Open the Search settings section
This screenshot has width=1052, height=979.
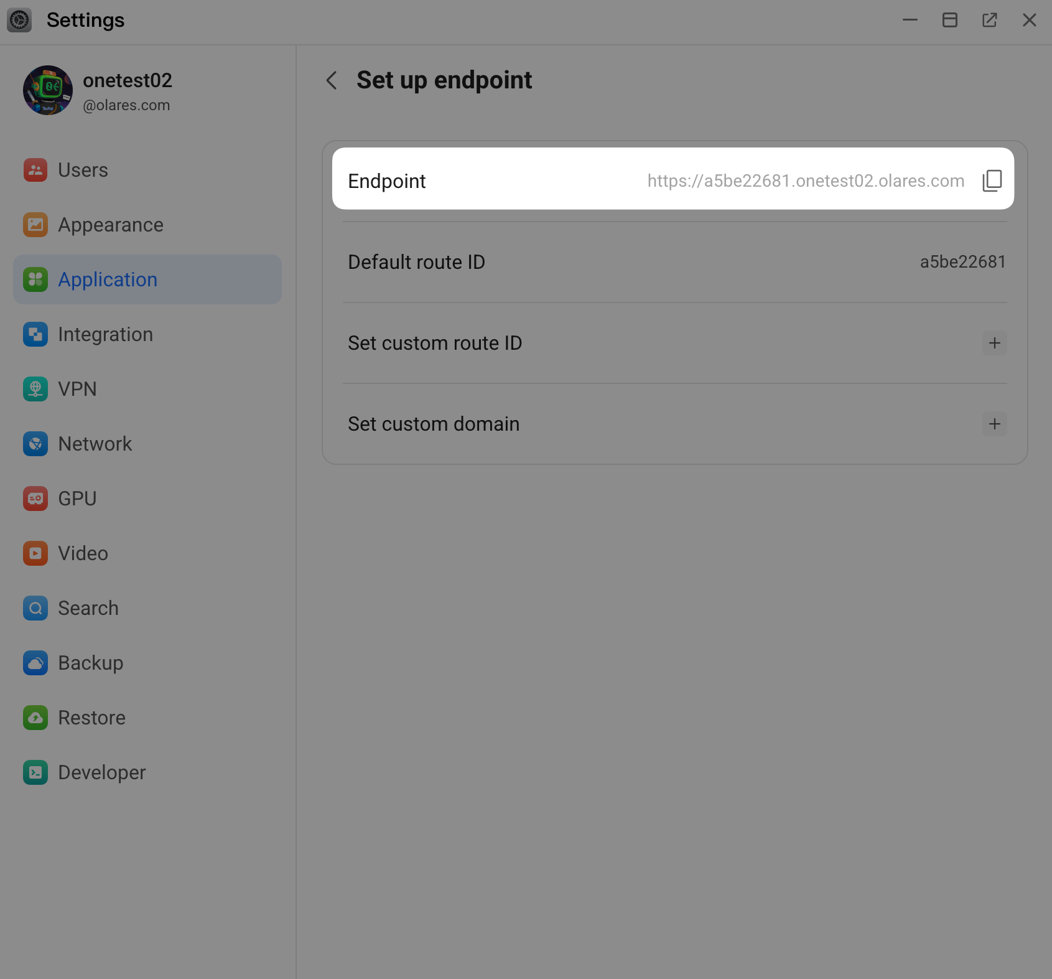pos(35,608)
